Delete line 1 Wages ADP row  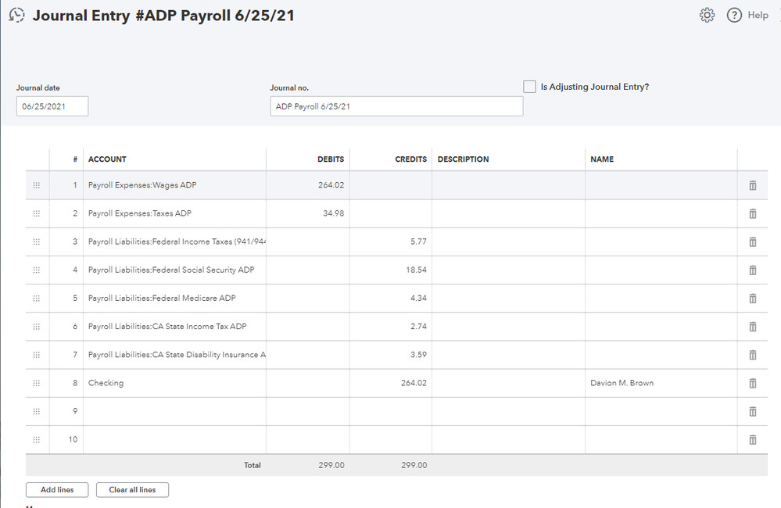(753, 185)
